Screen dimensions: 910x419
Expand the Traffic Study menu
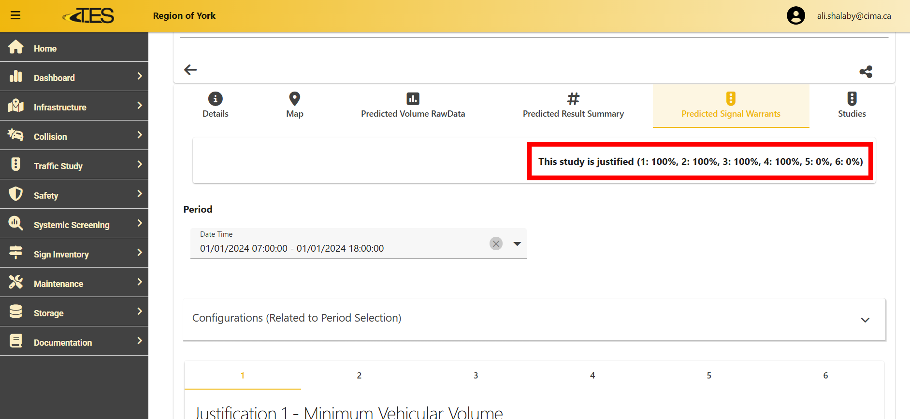click(x=74, y=166)
